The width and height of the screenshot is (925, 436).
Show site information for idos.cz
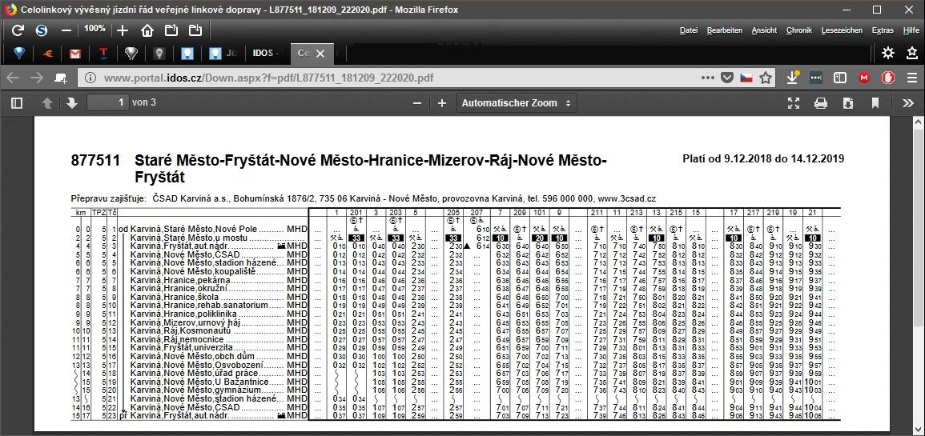coord(90,78)
